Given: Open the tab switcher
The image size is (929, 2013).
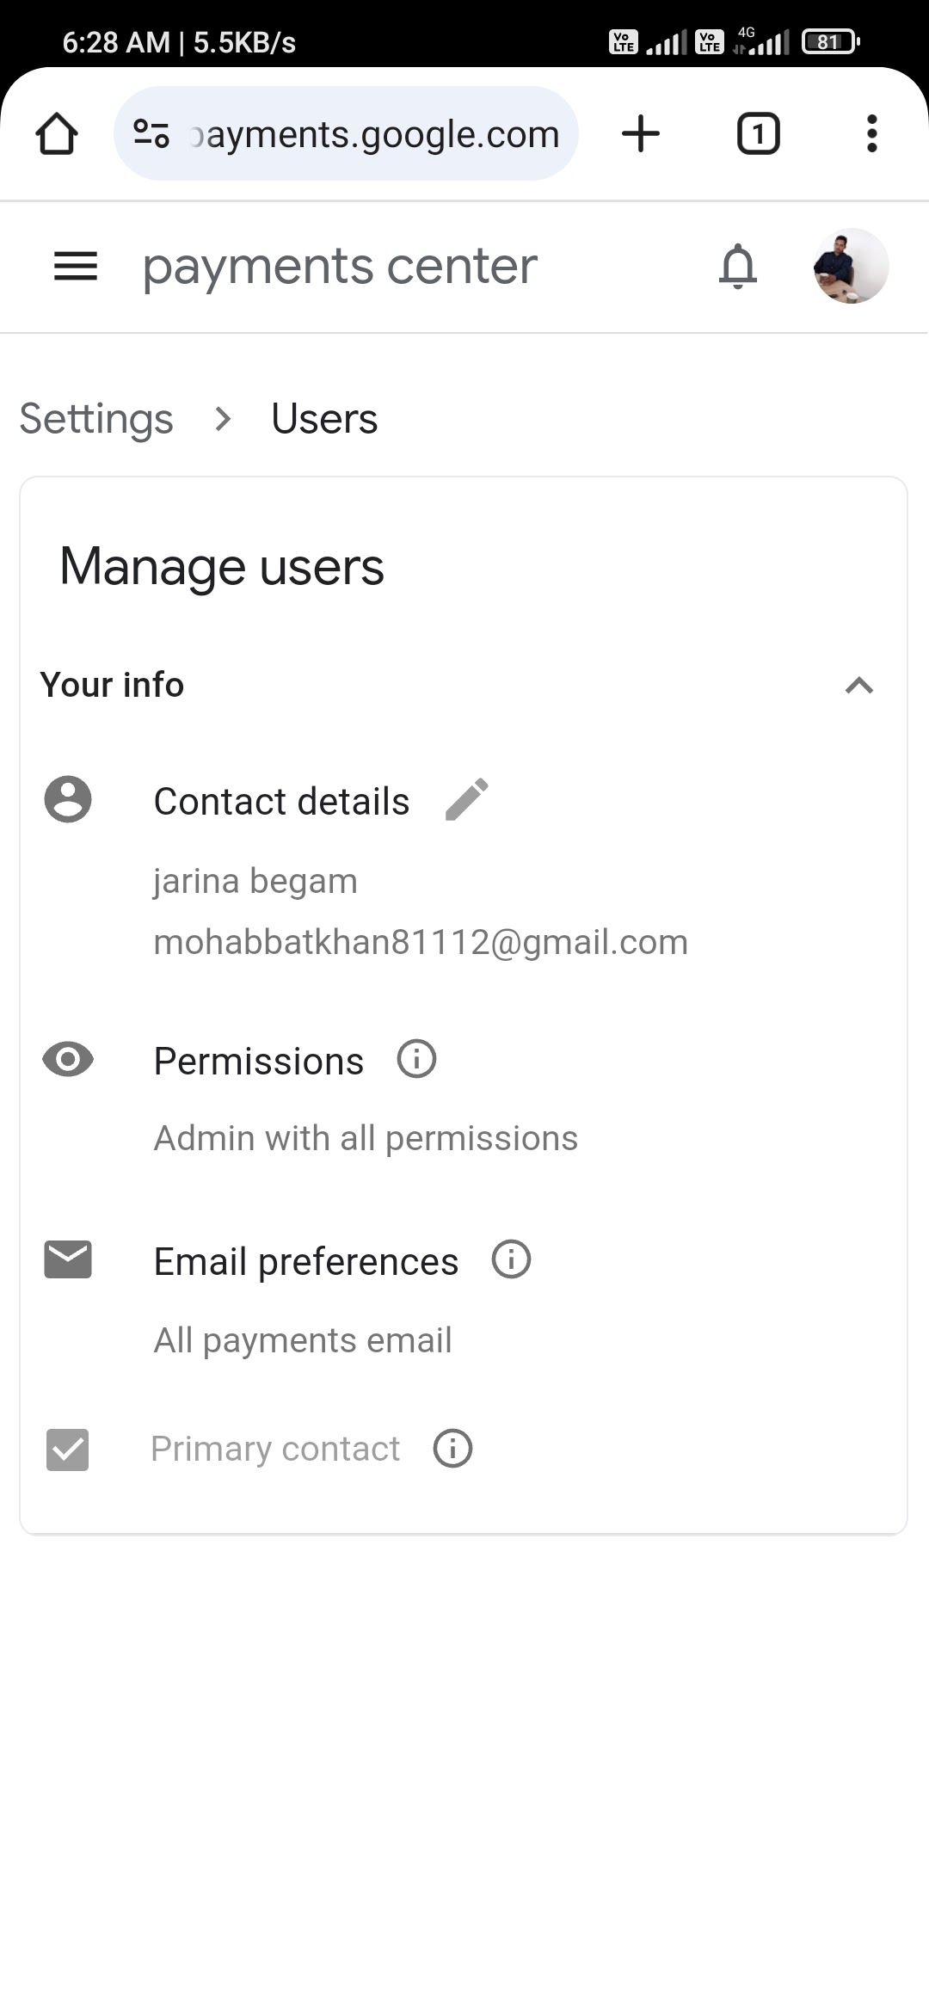Looking at the screenshot, I should tap(758, 134).
